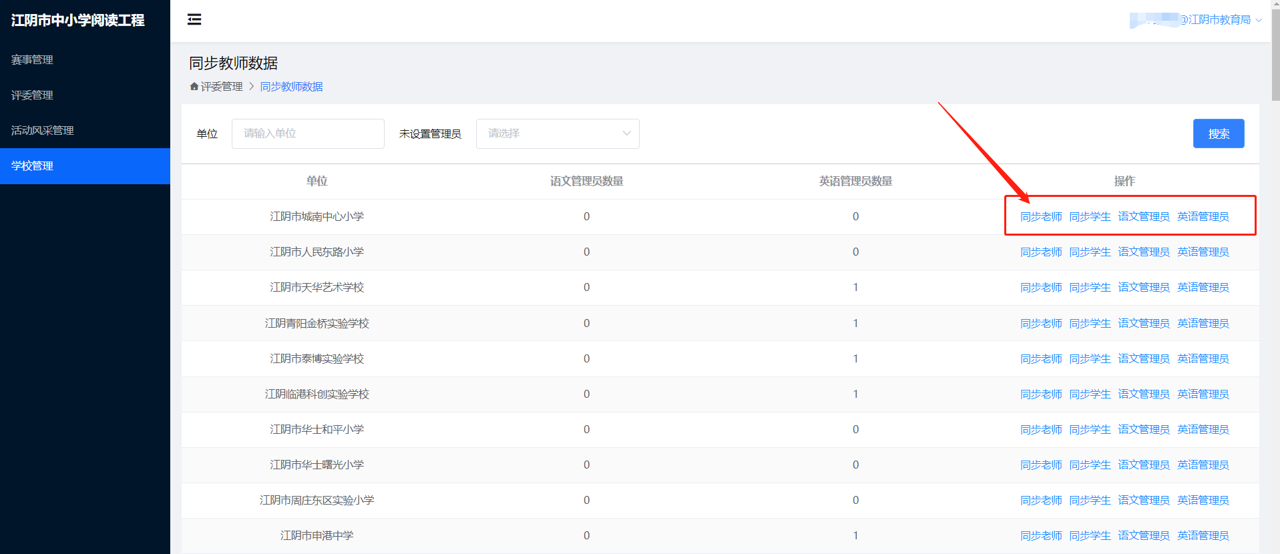Click the home icon in breadcrumb
This screenshot has height=554, width=1280.
tap(194, 87)
